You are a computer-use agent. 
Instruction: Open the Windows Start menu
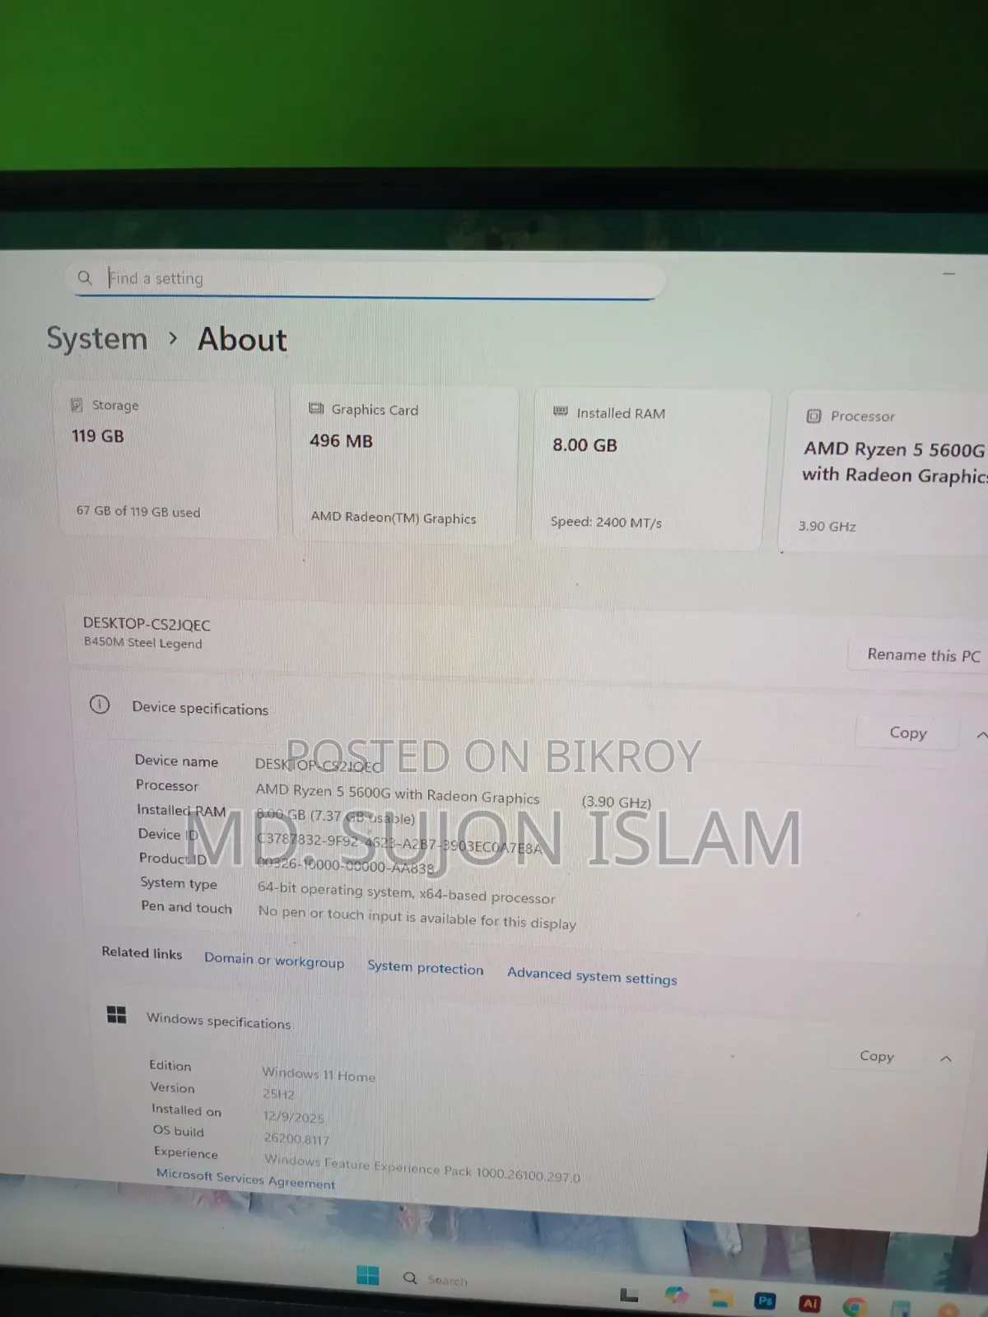[368, 1276]
